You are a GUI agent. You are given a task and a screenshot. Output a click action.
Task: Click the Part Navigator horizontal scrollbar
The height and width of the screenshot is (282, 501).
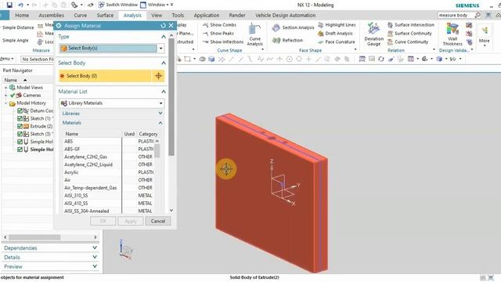coord(34,237)
